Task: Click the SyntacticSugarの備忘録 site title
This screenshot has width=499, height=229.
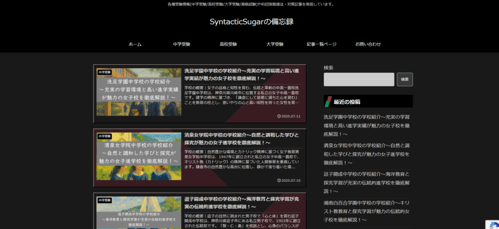Action: (251, 22)
